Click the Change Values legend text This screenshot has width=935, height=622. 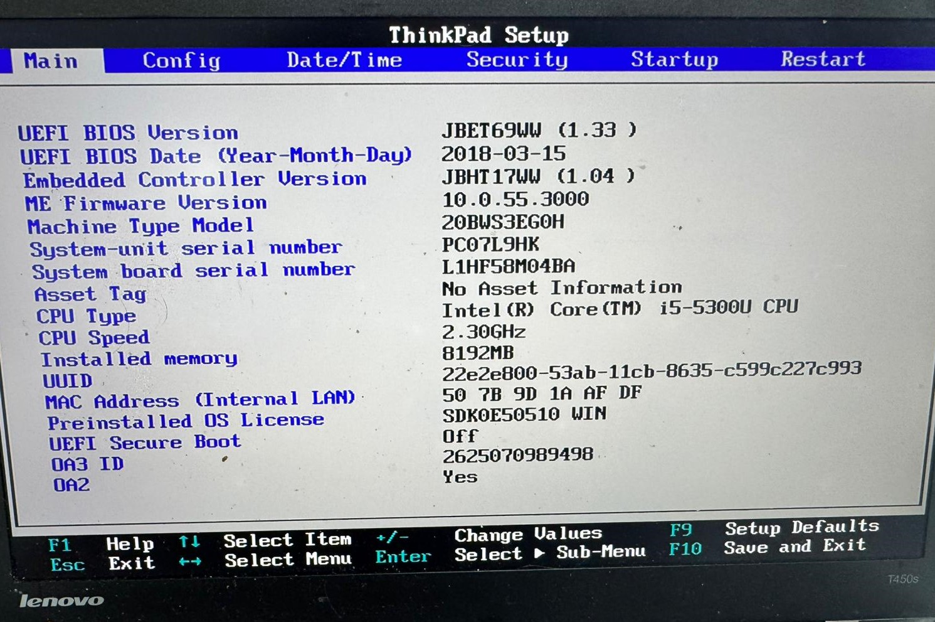point(529,535)
